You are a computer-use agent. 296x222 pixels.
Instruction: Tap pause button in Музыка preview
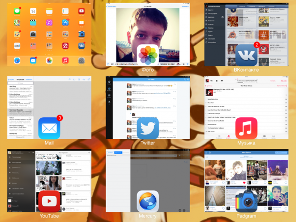[x=217, y=81]
